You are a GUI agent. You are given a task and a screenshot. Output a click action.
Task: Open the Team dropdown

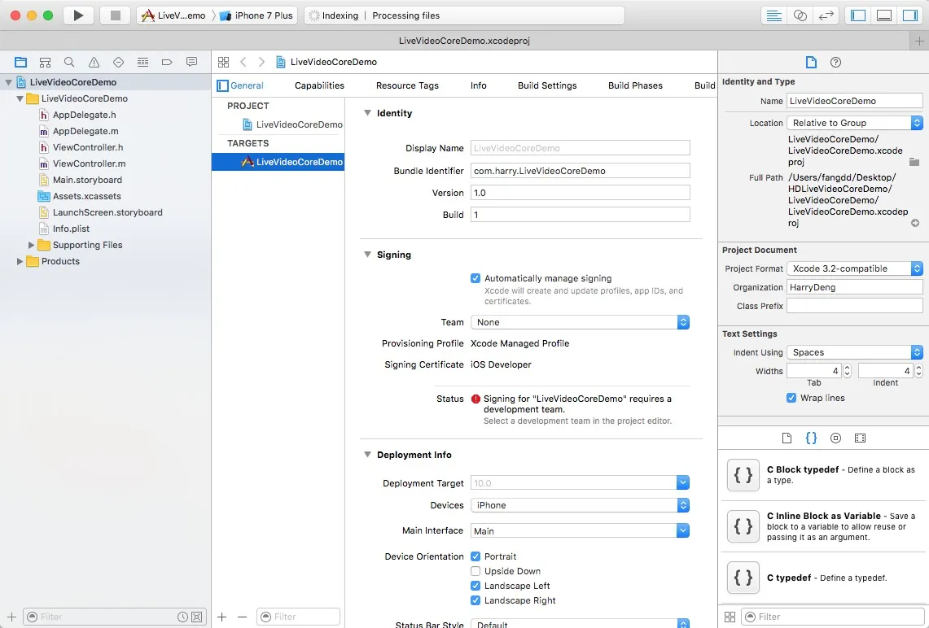(580, 323)
